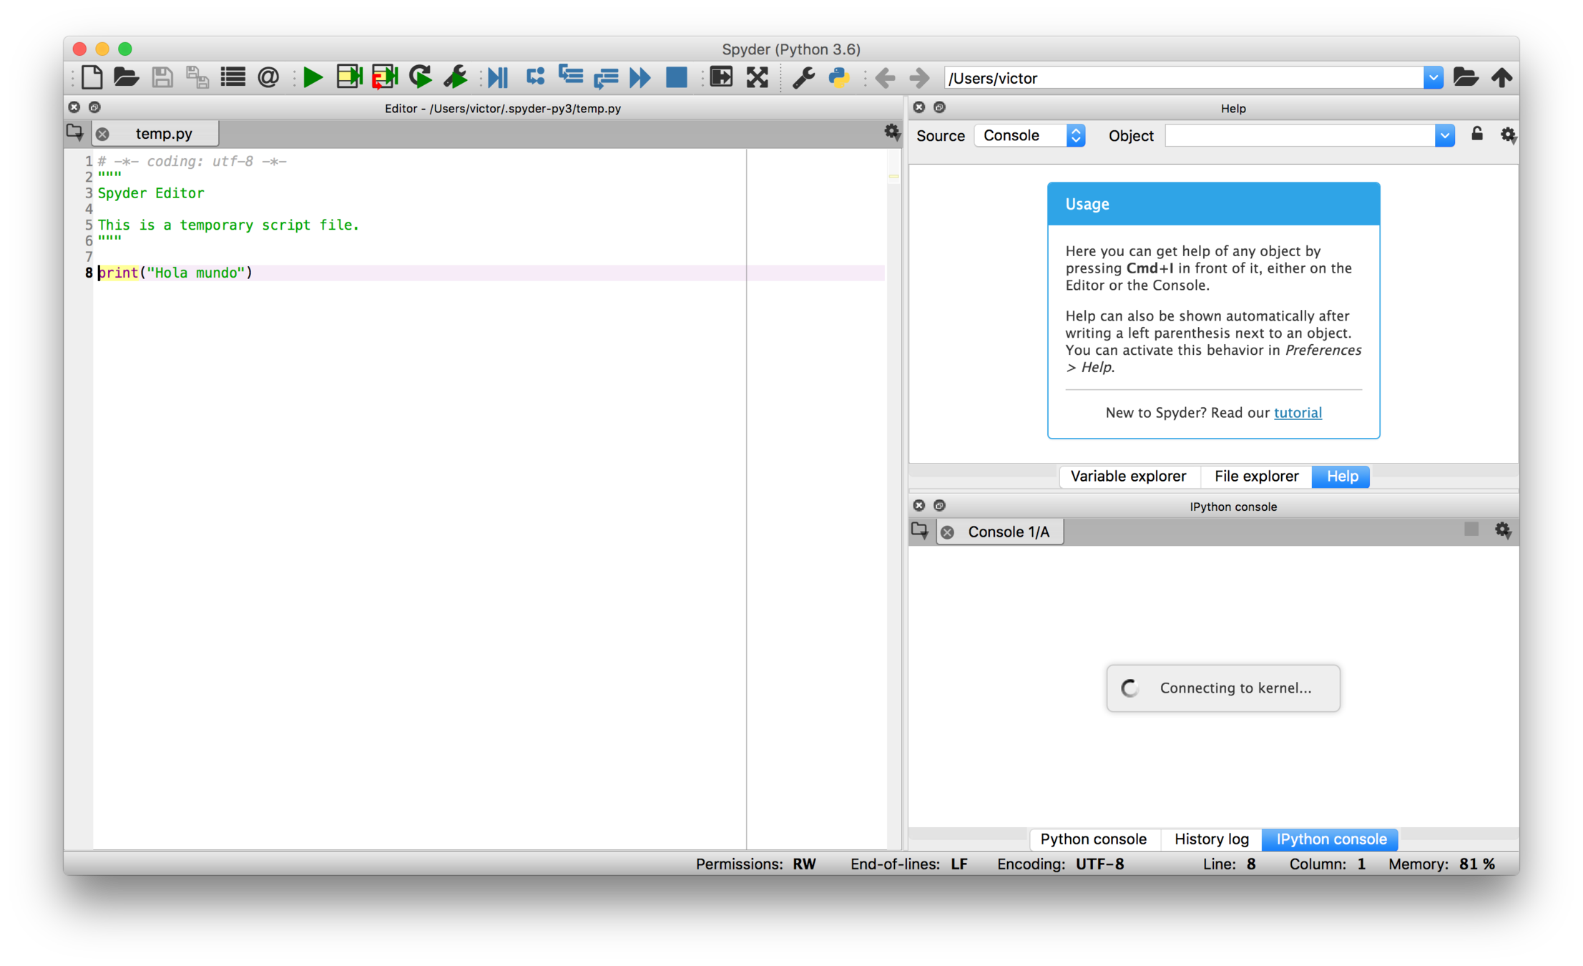Click the green Run file button
1583x966 pixels.
point(313,77)
